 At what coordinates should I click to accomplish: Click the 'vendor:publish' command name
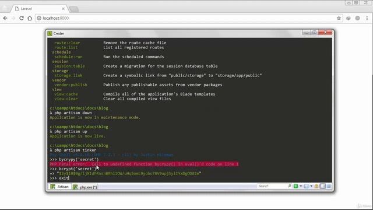coord(71,85)
